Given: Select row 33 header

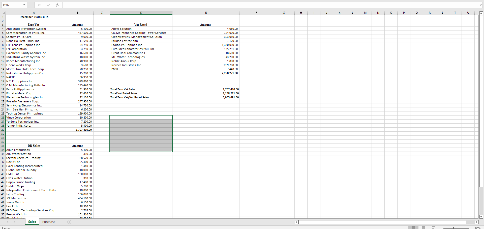Looking at the screenshot, I should pos(3,146).
